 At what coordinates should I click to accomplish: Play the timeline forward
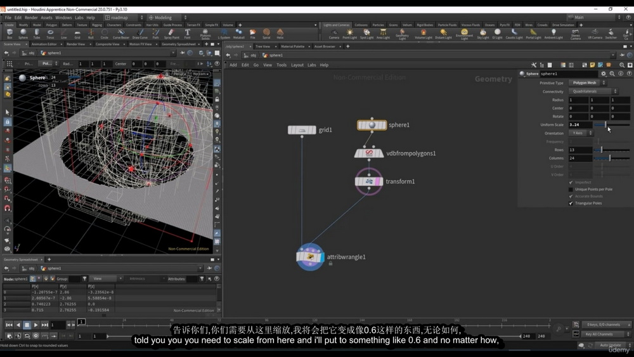(36, 325)
